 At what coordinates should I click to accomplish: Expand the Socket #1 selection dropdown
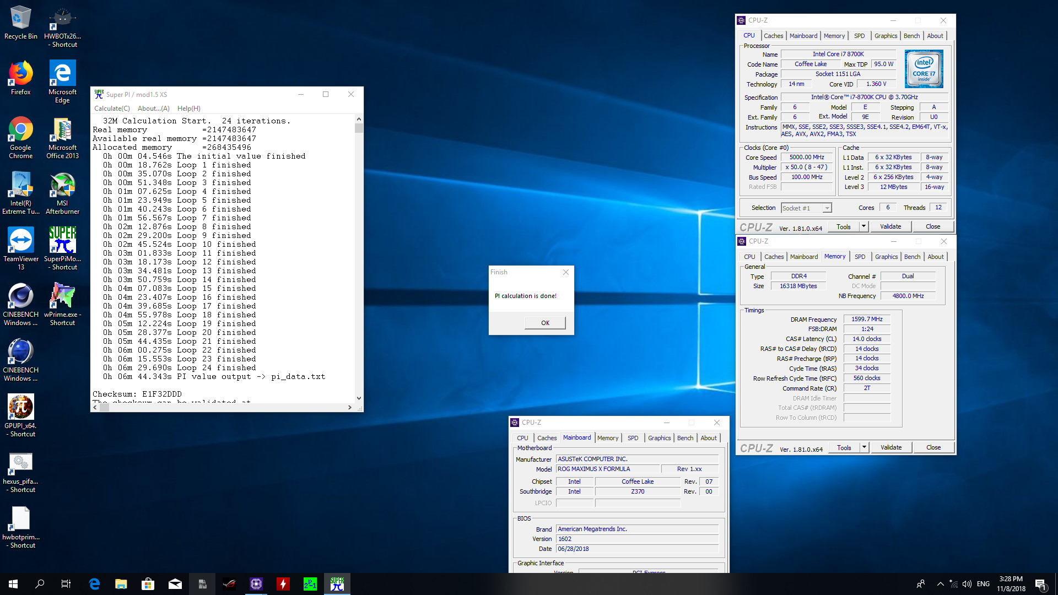point(827,208)
